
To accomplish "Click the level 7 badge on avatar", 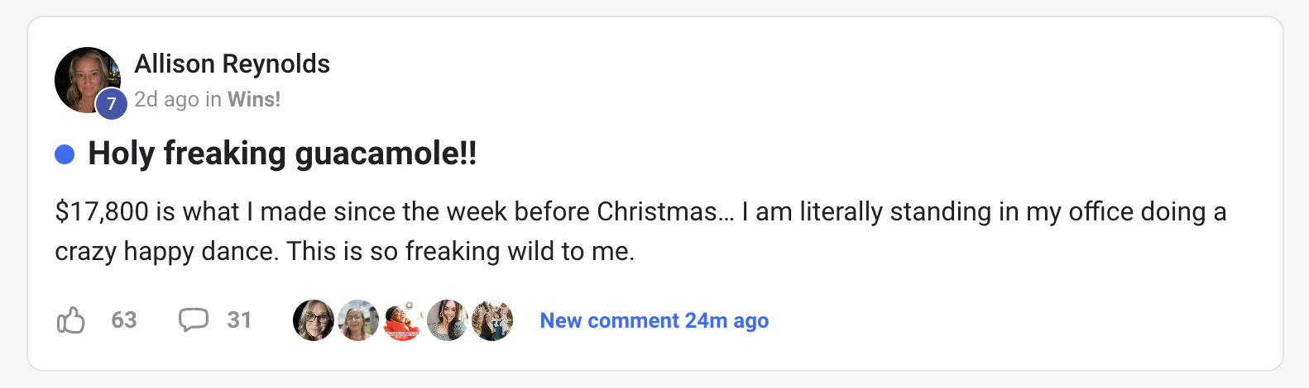I will [112, 104].
